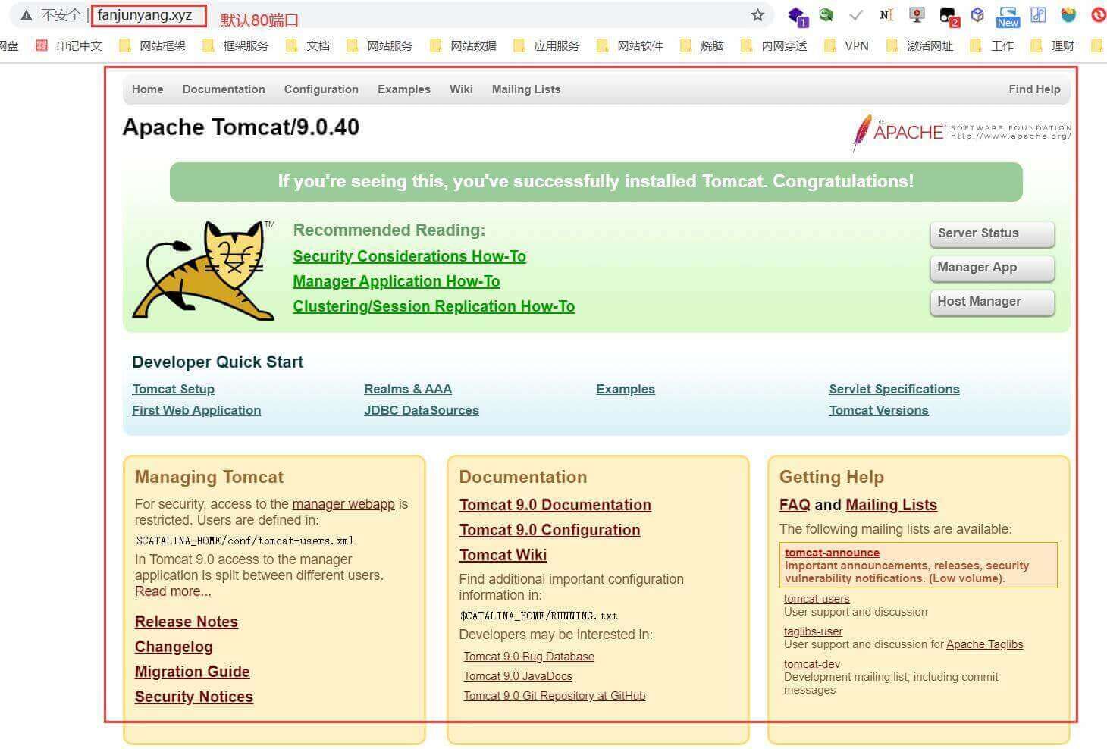Open the green magnifier extension icon
This screenshot has width=1107, height=749.
coord(826,14)
